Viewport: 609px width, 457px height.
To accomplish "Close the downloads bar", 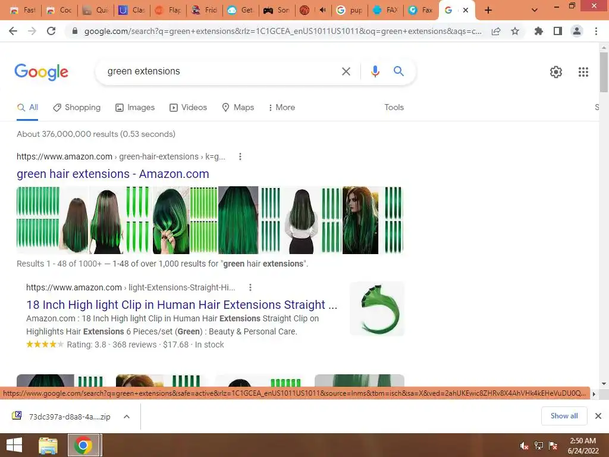I will tap(598, 416).
